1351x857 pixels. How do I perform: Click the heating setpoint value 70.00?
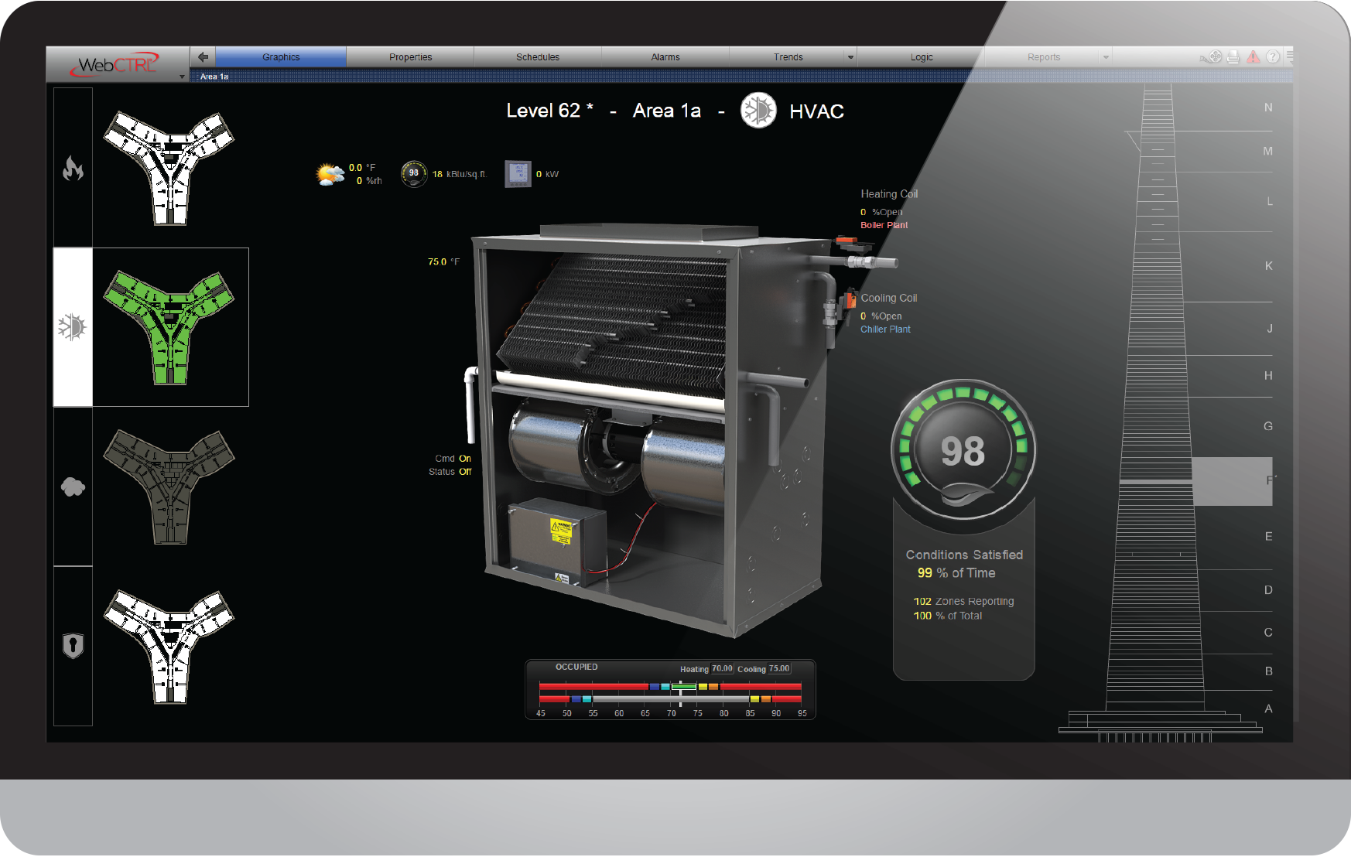pyautogui.click(x=722, y=668)
